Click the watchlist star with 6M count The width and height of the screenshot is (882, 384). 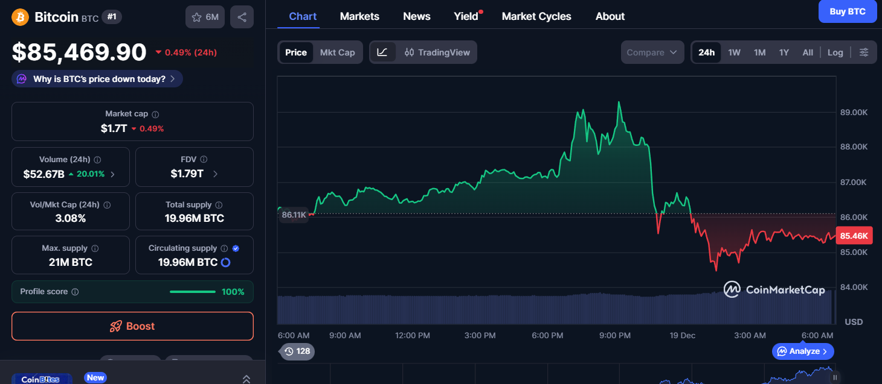205,17
